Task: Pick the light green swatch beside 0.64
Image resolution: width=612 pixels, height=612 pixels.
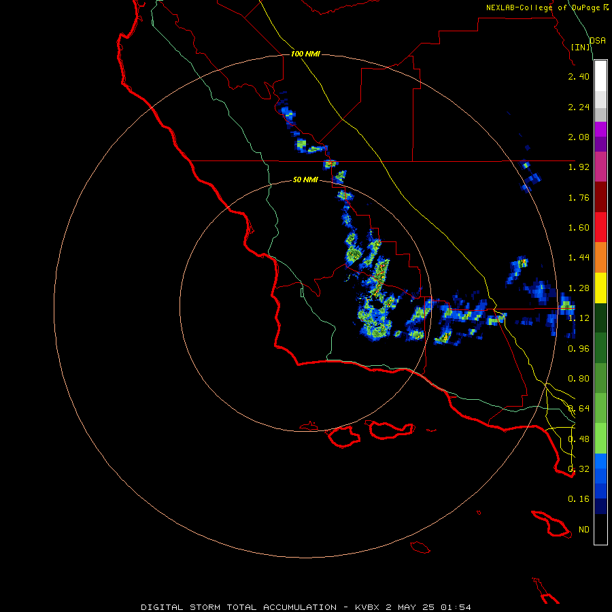Action: (x=600, y=408)
